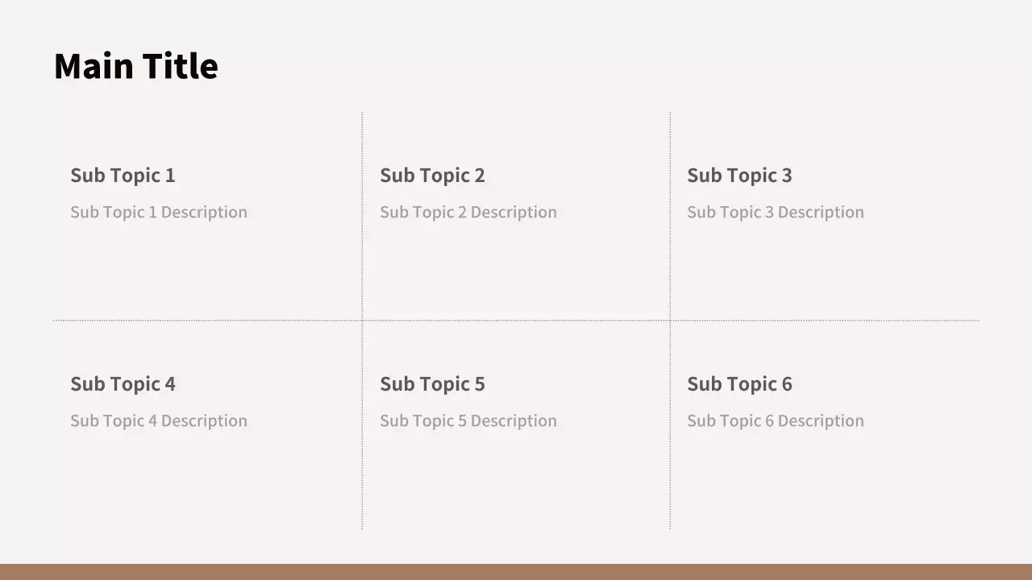Image resolution: width=1032 pixels, height=580 pixels.
Task: Click the brown footer bar
Action: (x=516, y=572)
